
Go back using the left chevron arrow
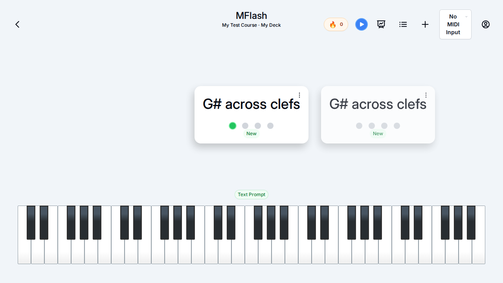(17, 24)
